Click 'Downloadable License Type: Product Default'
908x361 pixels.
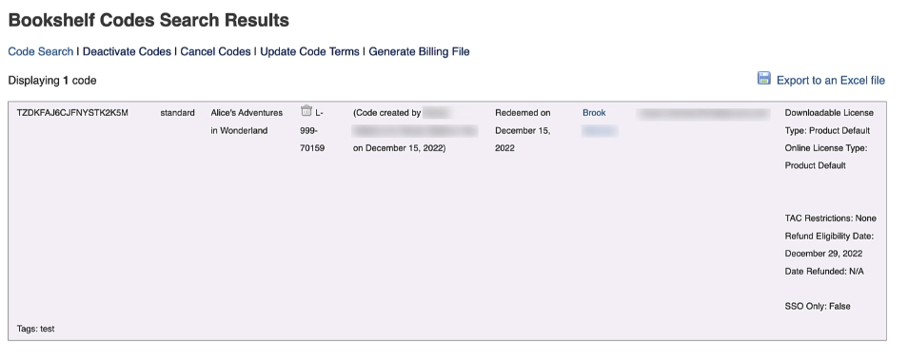coord(829,122)
